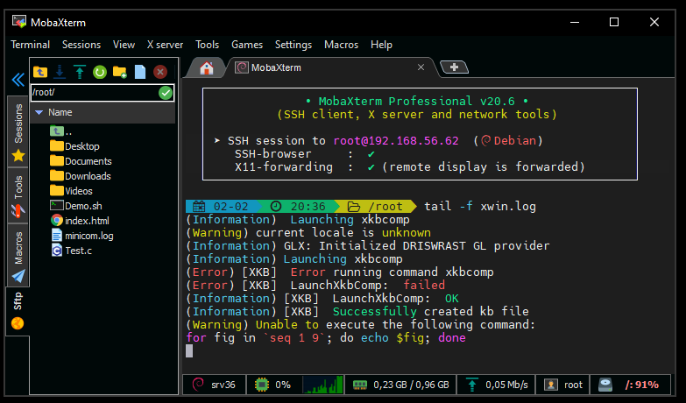
Task: Open the Help menu
Action: pos(381,45)
